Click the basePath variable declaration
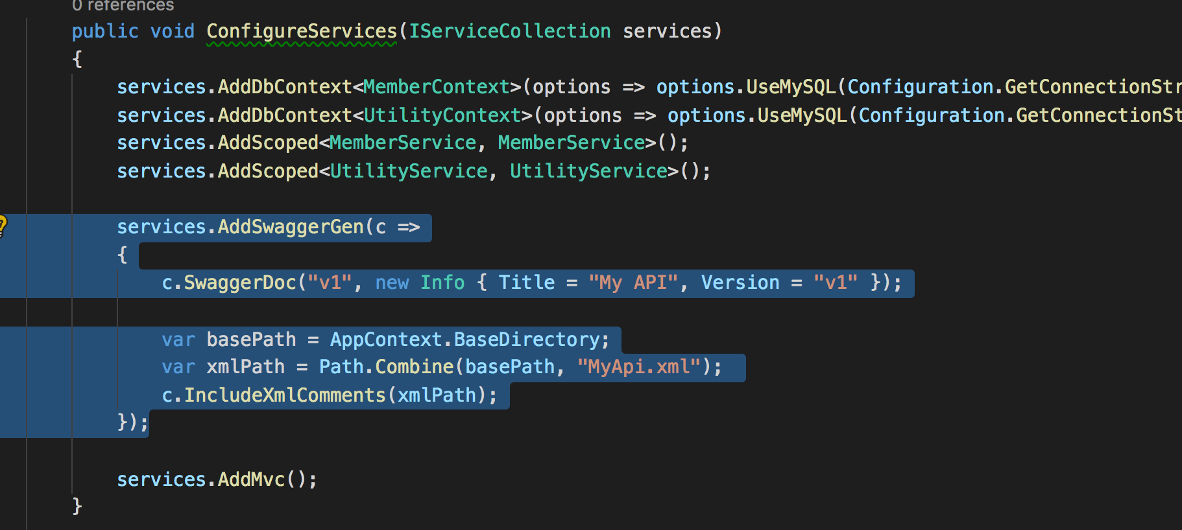The width and height of the screenshot is (1182, 530). [251, 340]
